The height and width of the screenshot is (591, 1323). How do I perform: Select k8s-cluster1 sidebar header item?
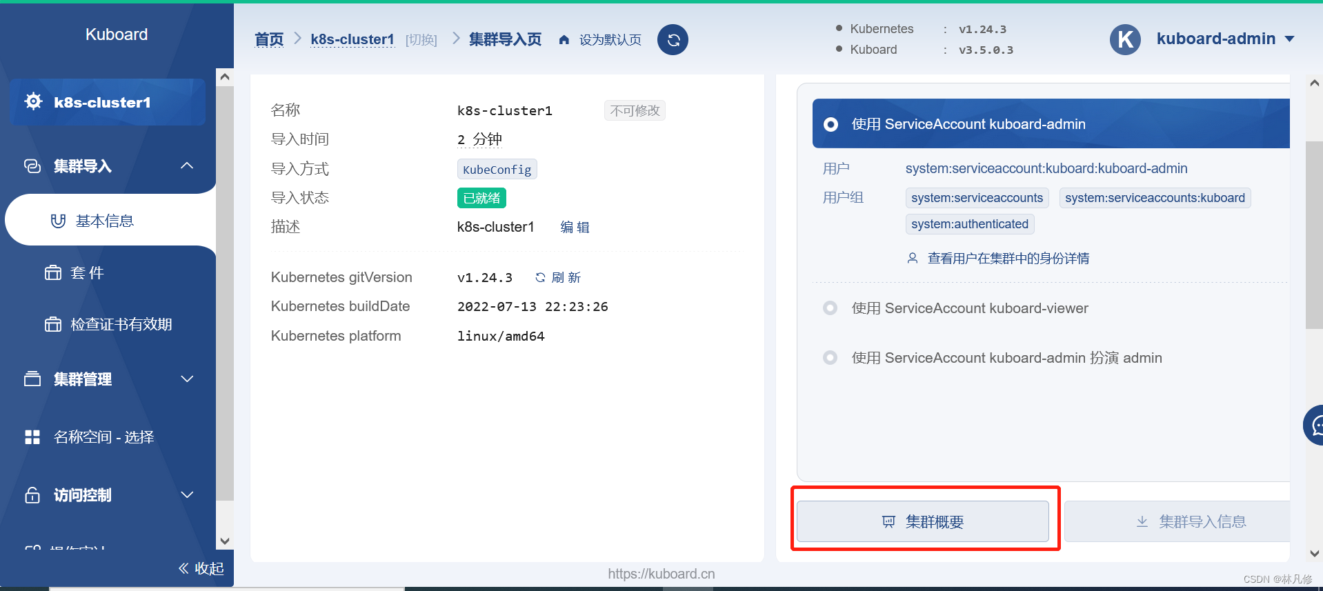pyautogui.click(x=108, y=102)
